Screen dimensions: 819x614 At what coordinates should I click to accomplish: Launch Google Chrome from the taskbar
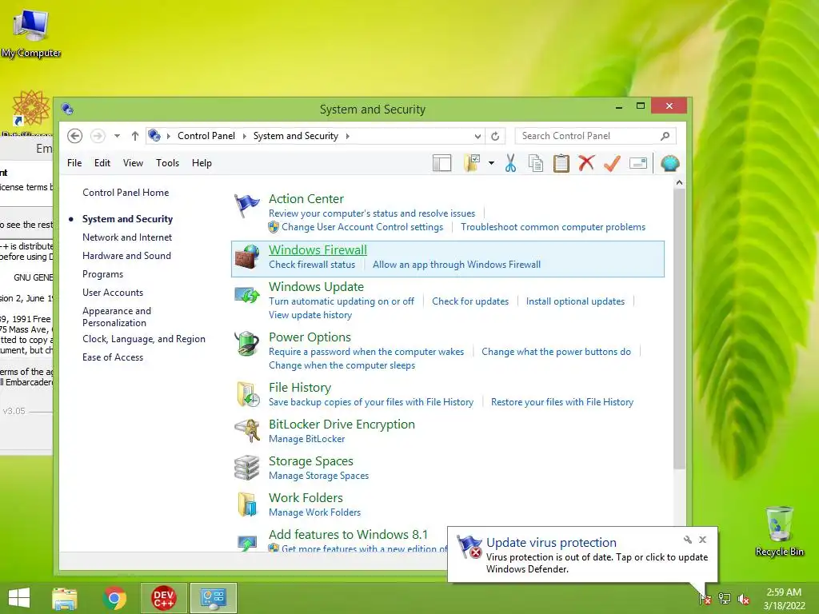(114, 598)
